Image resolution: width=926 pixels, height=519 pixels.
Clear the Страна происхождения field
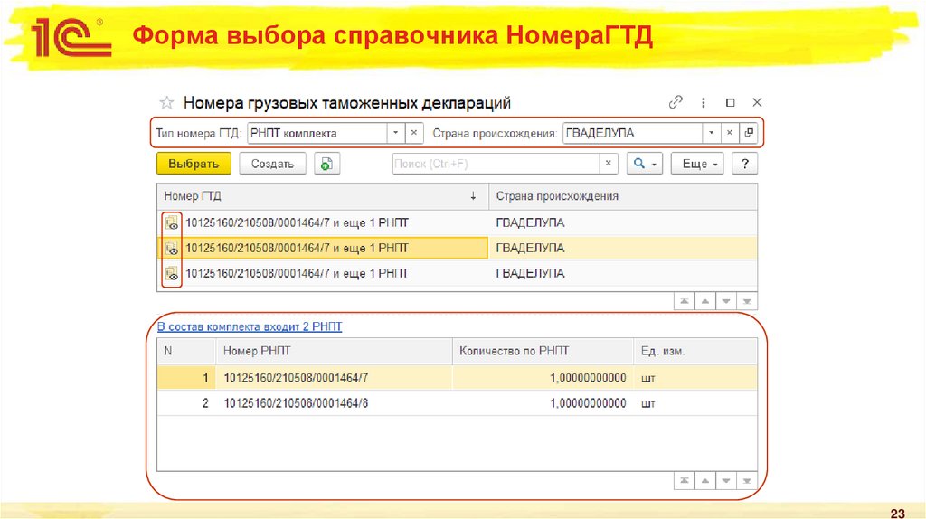pyautogui.click(x=730, y=133)
